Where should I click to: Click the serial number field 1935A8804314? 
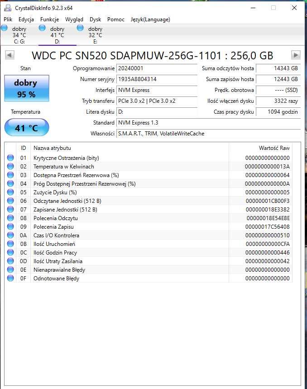tap(157, 79)
